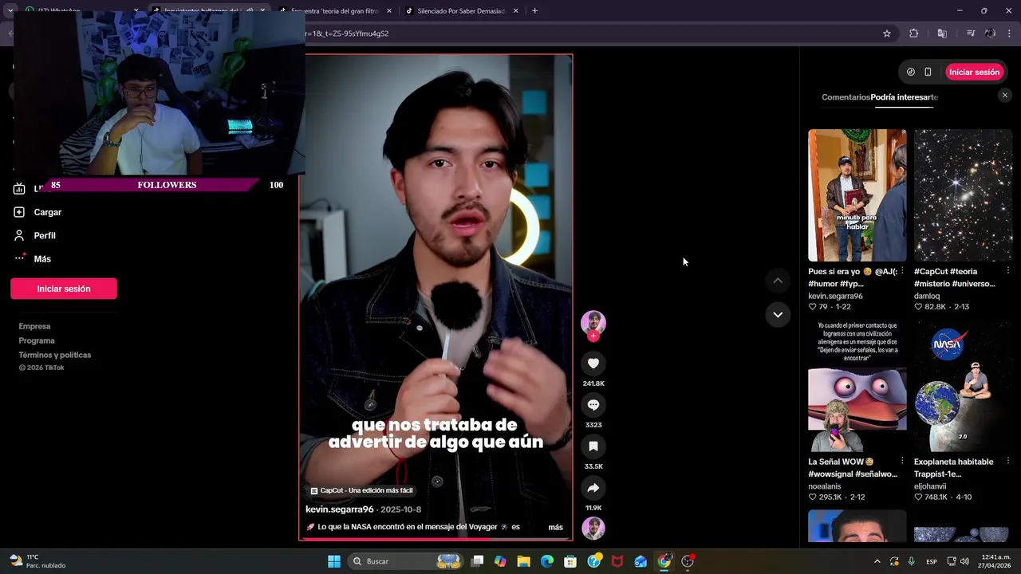Click the Perfil person icon
The image size is (1021, 574).
pos(19,235)
